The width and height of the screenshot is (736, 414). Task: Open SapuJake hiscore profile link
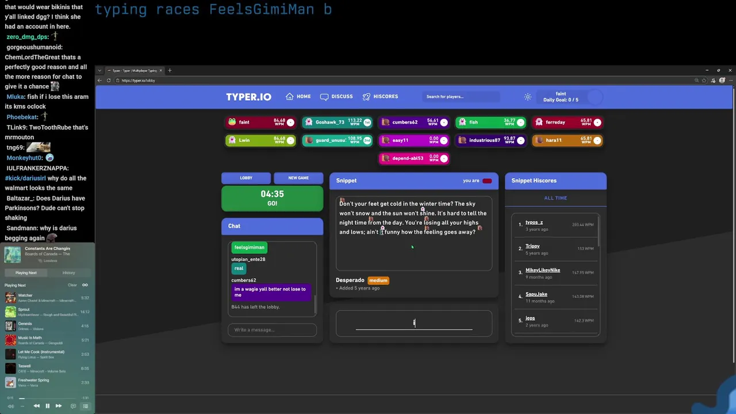pos(536,294)
